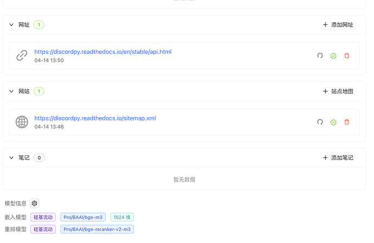Refresh the api.html URL entry
Screen dimensions: 374x243
tap(320, 56)
